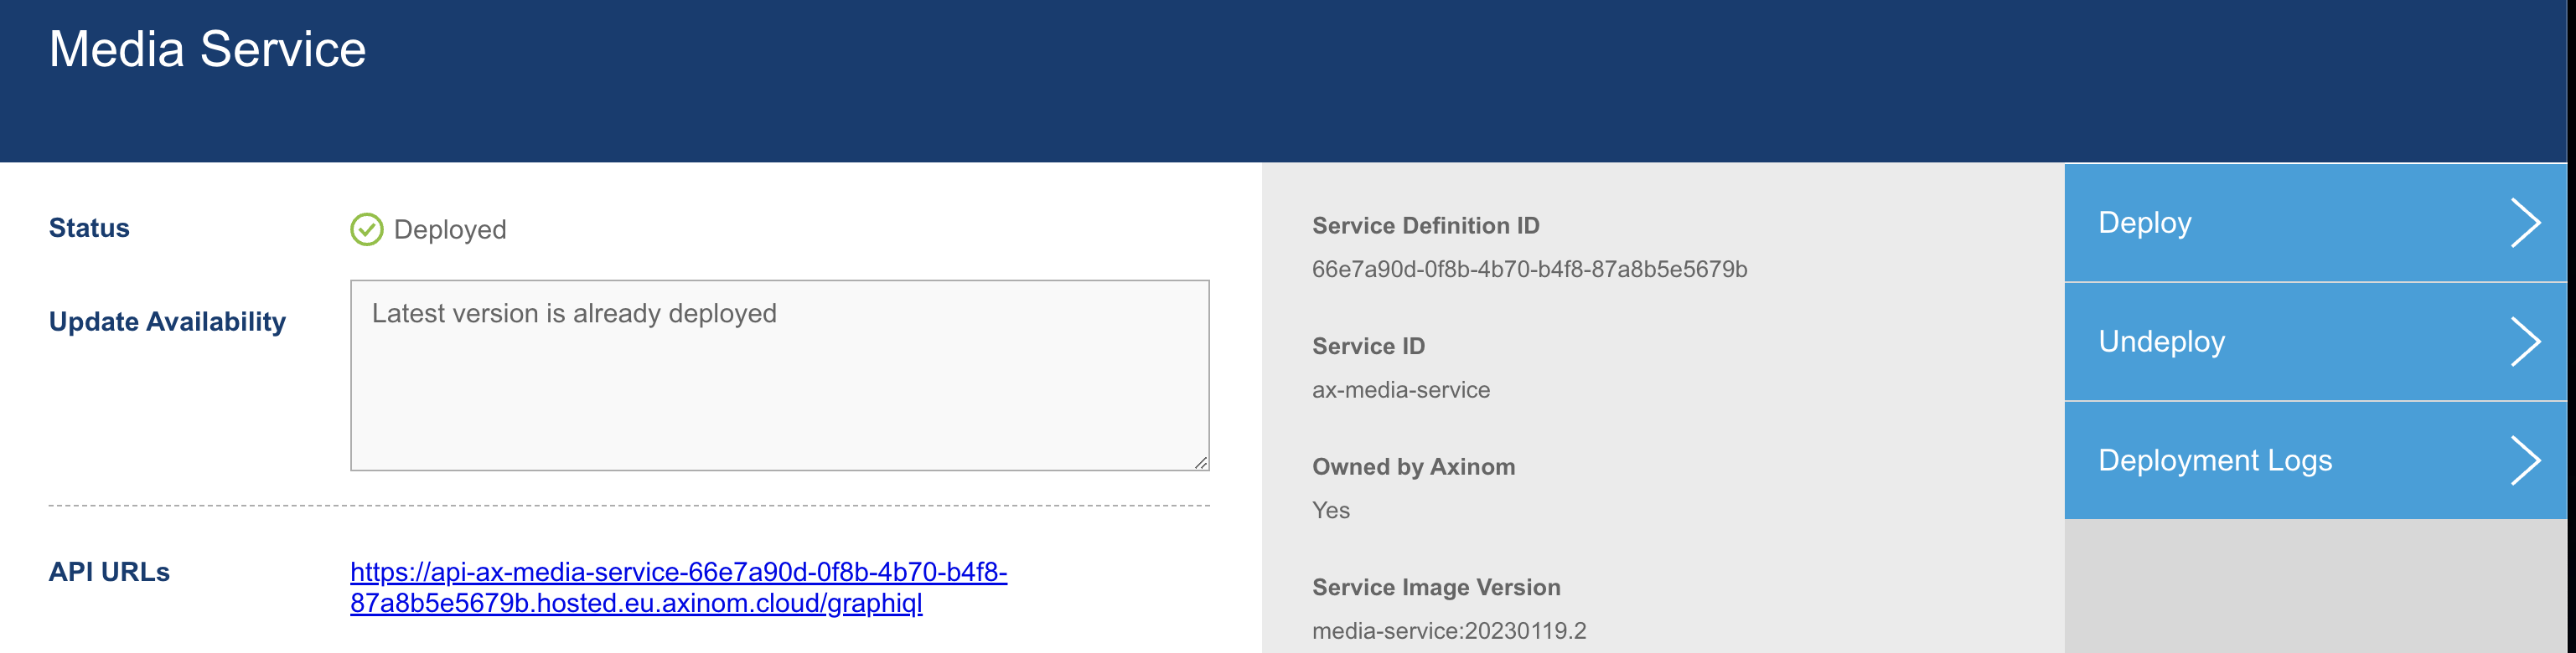2576x653 pixels.
Task: Click the Deployed status text
Action: pos(450,229)
